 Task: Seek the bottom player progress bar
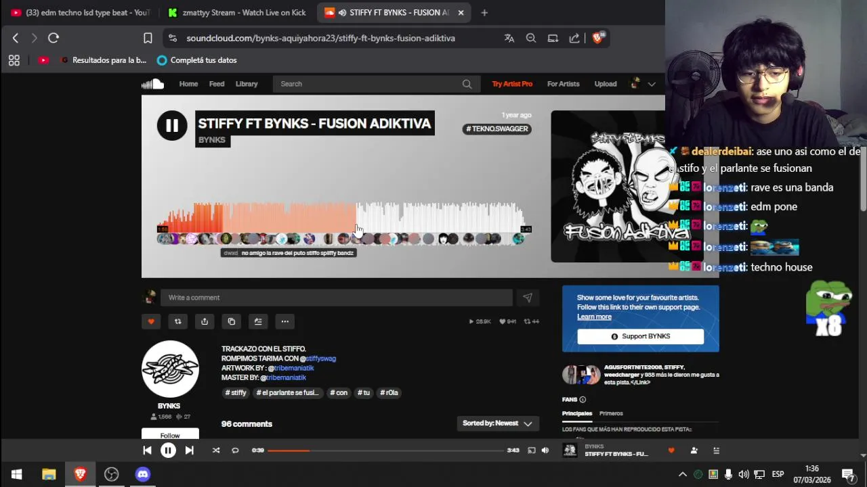coord(386,450)
